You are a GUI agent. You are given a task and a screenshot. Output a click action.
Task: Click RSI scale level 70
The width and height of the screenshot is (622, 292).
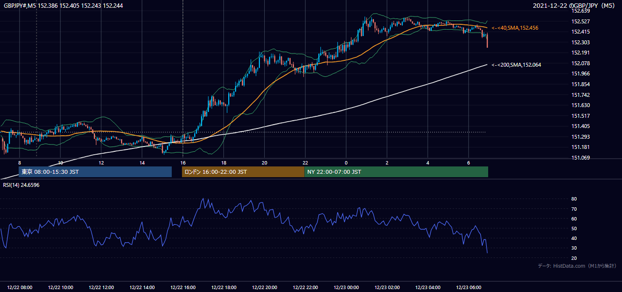coord(574,209)
